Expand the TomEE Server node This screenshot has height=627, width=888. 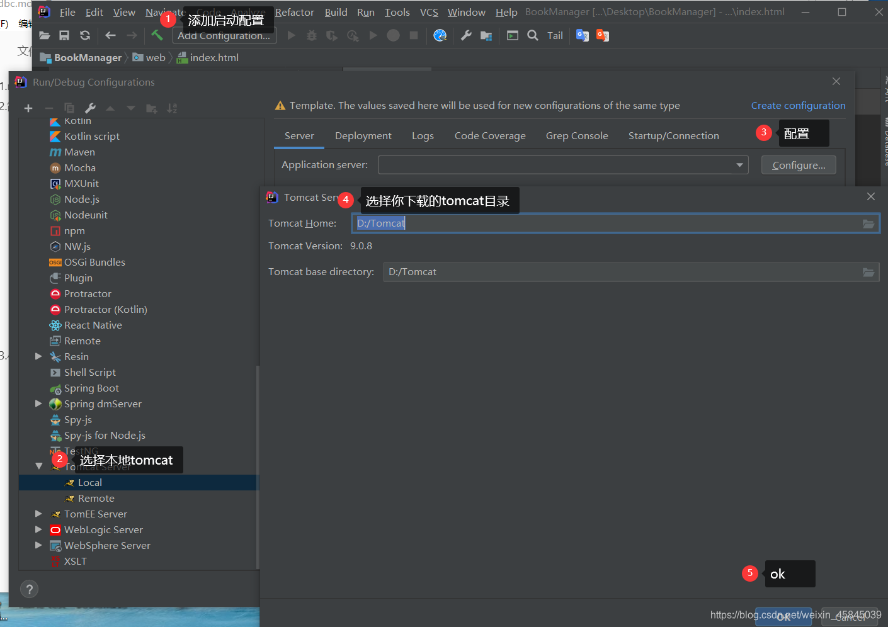[38, 514]
